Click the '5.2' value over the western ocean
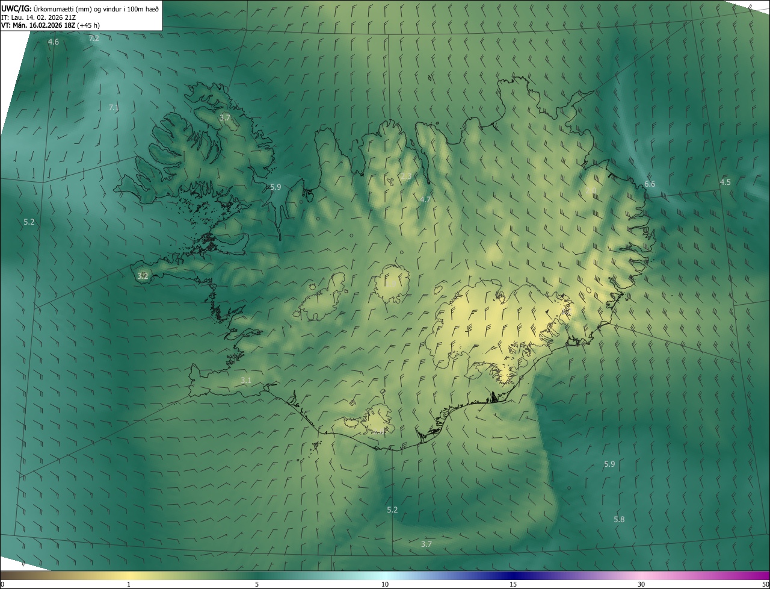 [29, 222]
